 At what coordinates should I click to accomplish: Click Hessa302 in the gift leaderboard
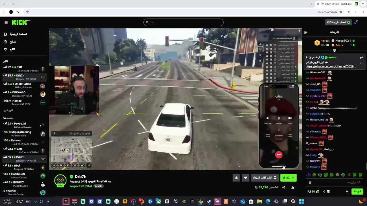coord(342,41)
